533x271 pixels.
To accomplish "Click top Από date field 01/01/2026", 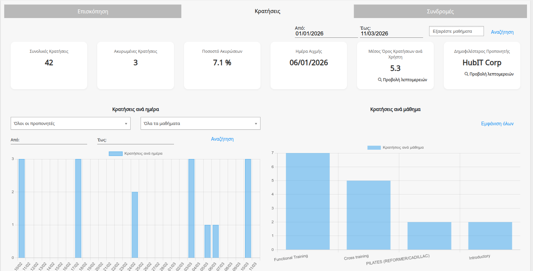I will pyautogui.click(x=326, y=34).
